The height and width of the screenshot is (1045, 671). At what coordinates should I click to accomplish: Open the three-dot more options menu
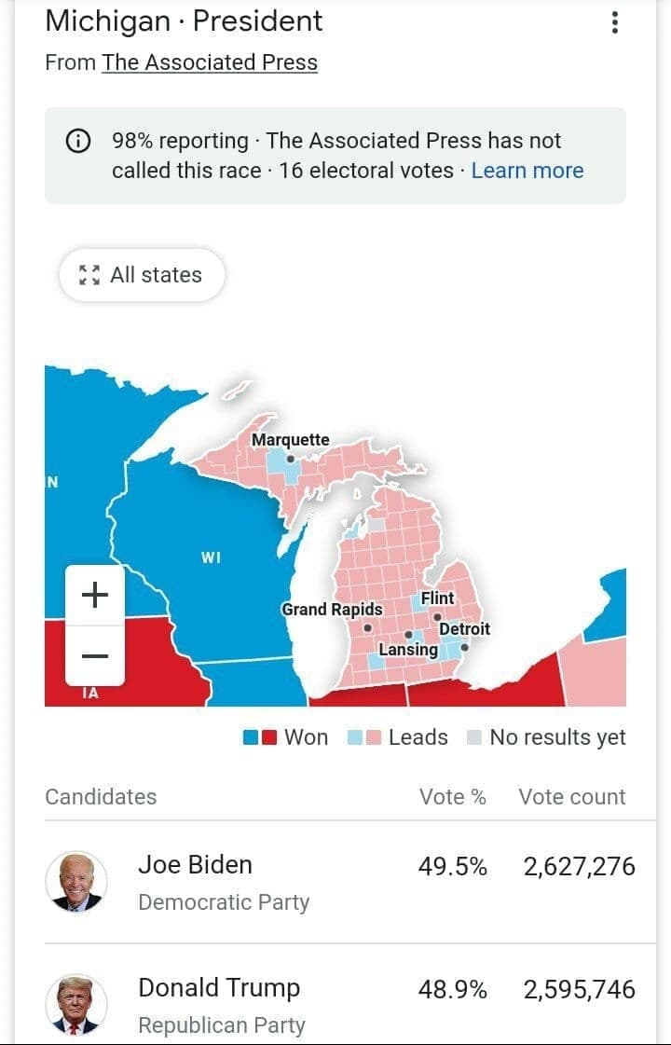pyautogui.click(x=614, y=22)
